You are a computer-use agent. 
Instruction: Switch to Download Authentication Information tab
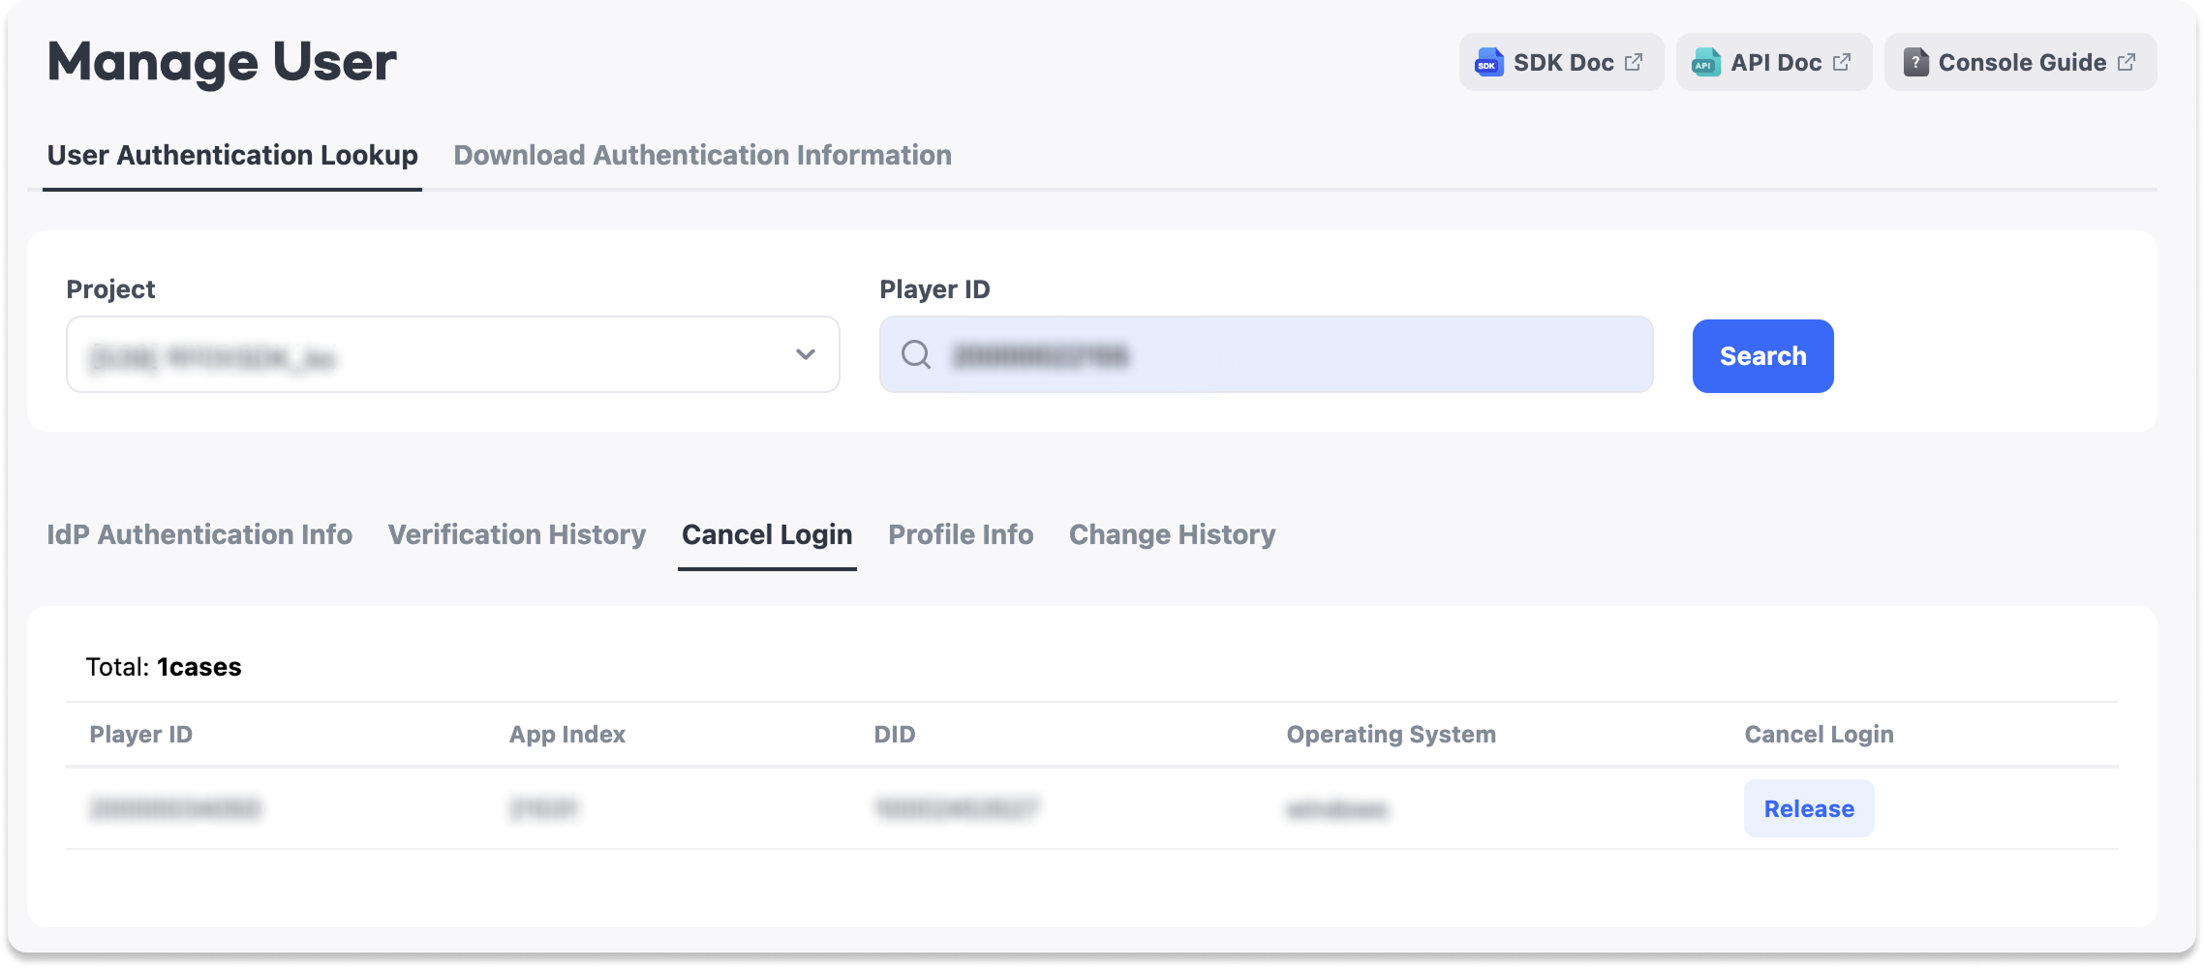point(702,155)
